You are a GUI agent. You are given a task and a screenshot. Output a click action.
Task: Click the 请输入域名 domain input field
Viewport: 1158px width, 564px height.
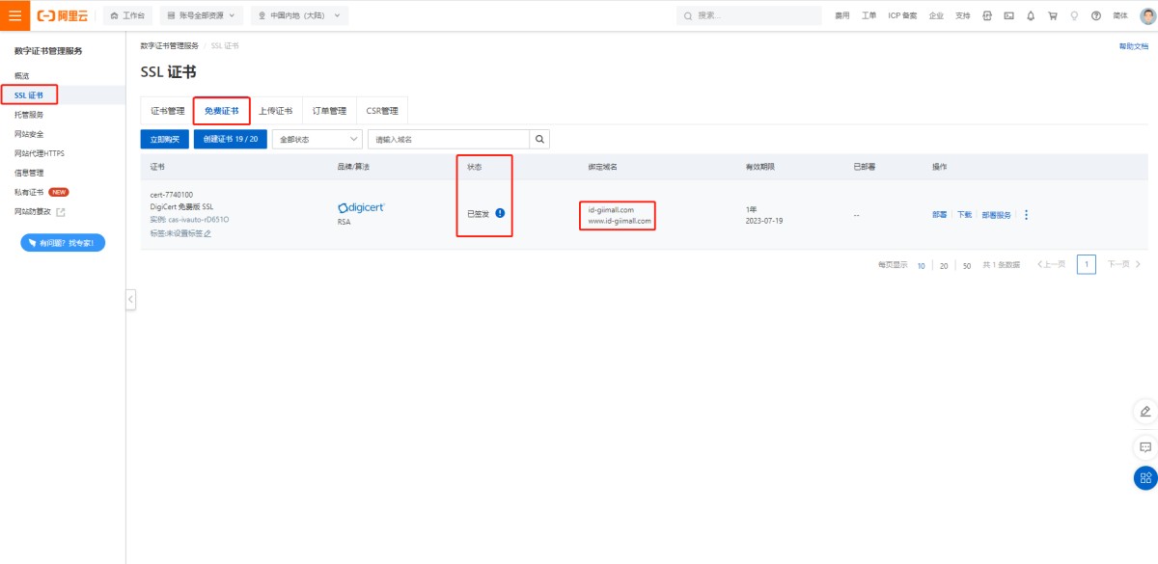click(449, 140)
